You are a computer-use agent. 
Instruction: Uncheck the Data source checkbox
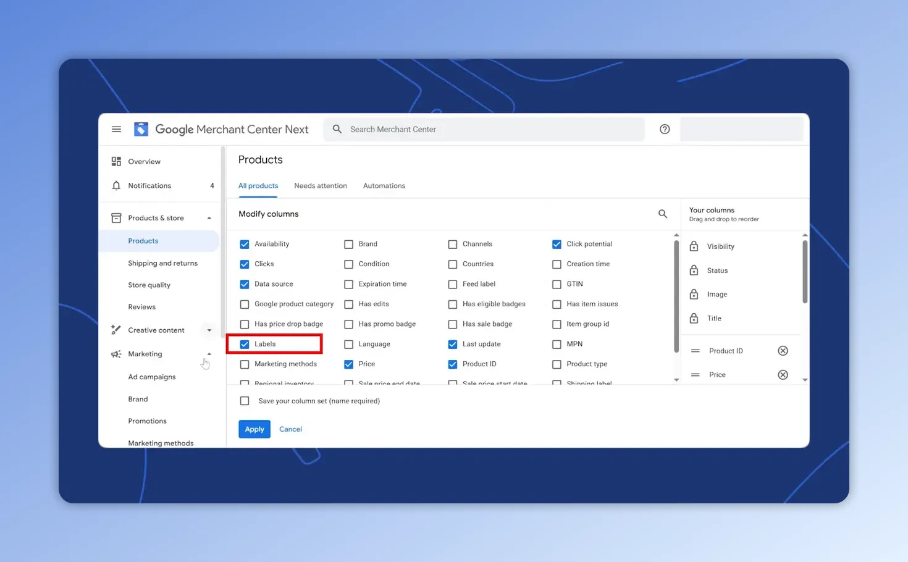(x=245, y=284)
